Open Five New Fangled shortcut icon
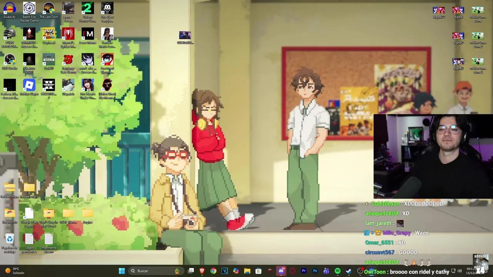This screenshot has height=277, width=493. pos(107,12)
